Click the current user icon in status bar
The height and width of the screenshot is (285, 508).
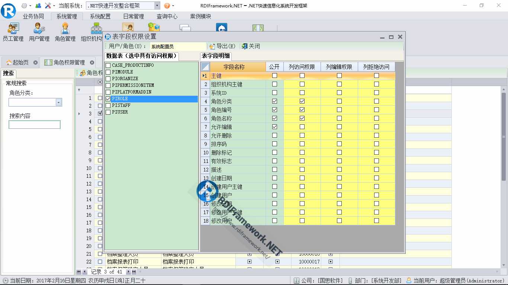coord(409,281)
